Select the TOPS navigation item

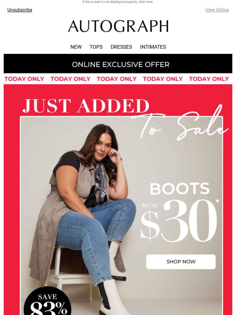(x=96, y=47)
